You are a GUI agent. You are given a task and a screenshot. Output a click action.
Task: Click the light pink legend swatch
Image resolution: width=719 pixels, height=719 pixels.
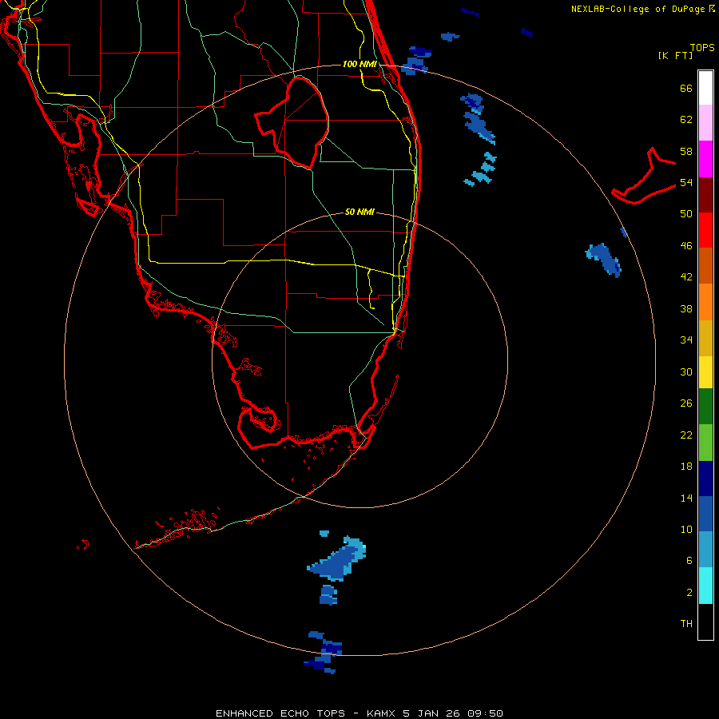pyautogui.click(x=705, y=123)
